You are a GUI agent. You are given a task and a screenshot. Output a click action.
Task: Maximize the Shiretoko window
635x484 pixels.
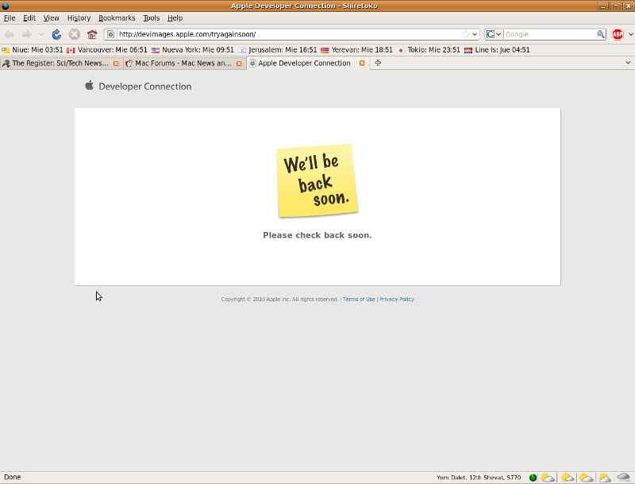(616, 6)
